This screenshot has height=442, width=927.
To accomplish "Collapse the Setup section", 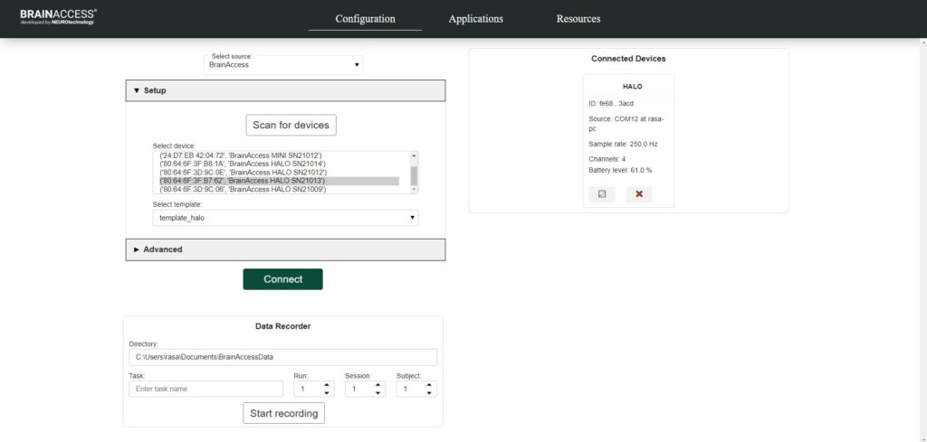I will [x=285, y=91].
